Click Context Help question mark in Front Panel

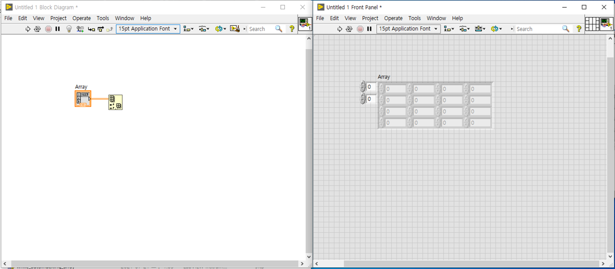(x=579, y=29)
